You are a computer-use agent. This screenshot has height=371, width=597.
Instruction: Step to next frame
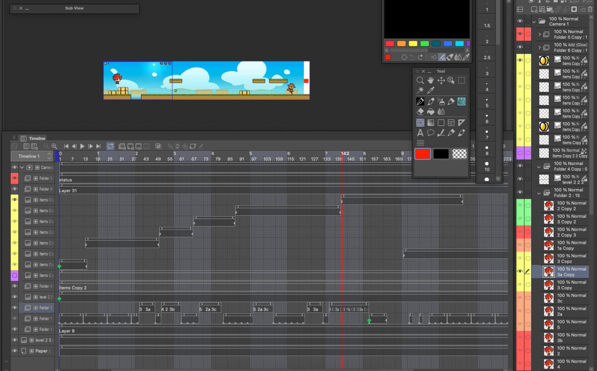90,146
